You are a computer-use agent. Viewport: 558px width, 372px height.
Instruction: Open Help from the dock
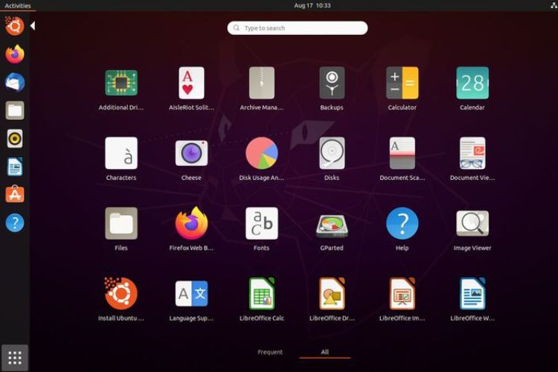(15, 223)
